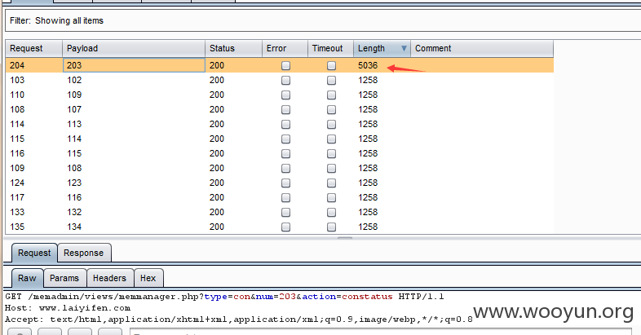
Task: Toggle Timeout checkbox for request 116
Action: coord(332,153)
